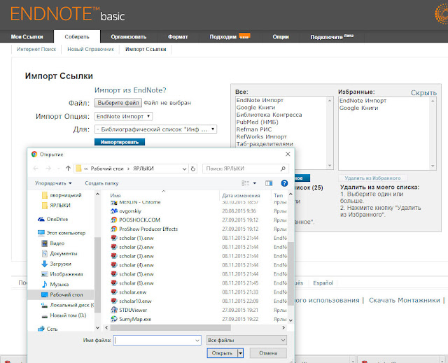Go up one folder level
The width and height of the screenshot is (448, 363).
(x=68, y=169)
